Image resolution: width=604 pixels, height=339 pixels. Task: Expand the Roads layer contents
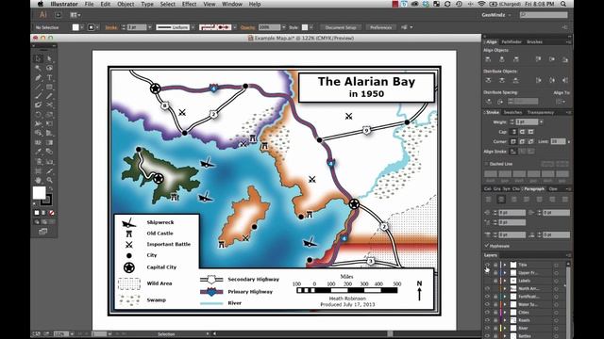tap(505, 320)
